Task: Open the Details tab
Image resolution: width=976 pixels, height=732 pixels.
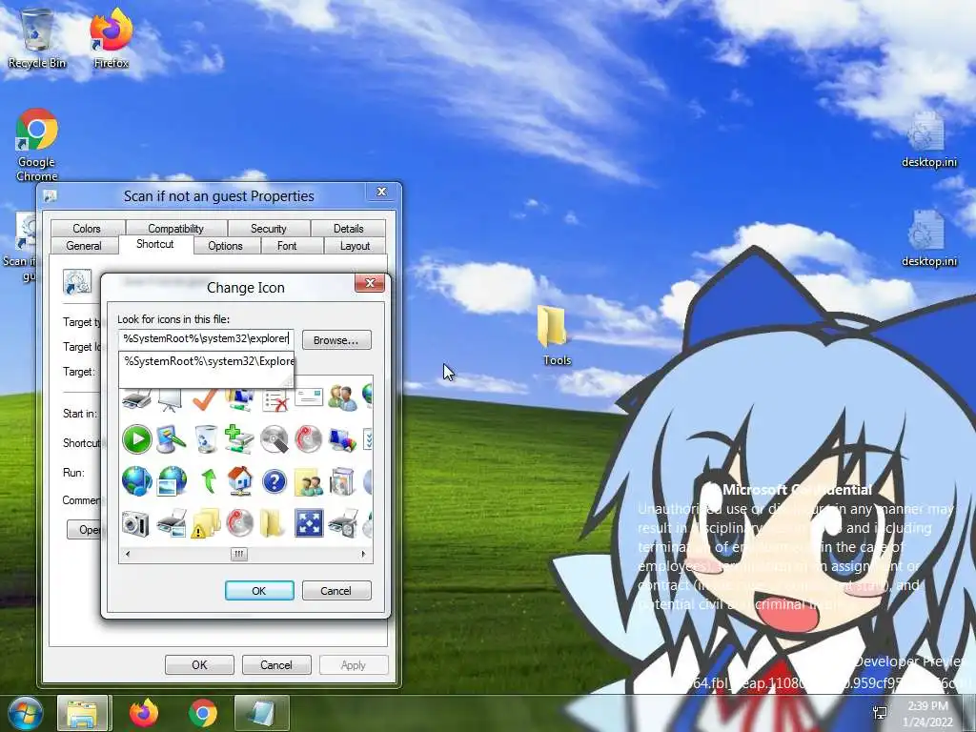Action: [348, 229]
